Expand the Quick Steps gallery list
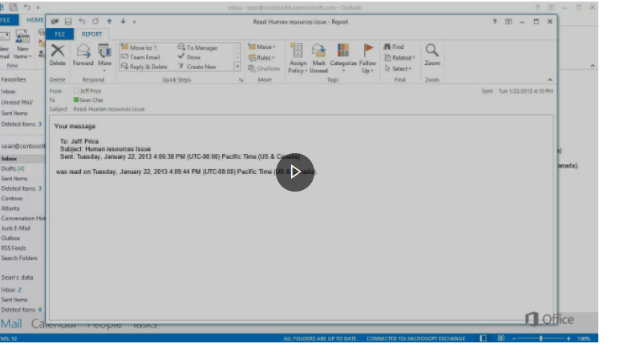 [x=237, y=67]
